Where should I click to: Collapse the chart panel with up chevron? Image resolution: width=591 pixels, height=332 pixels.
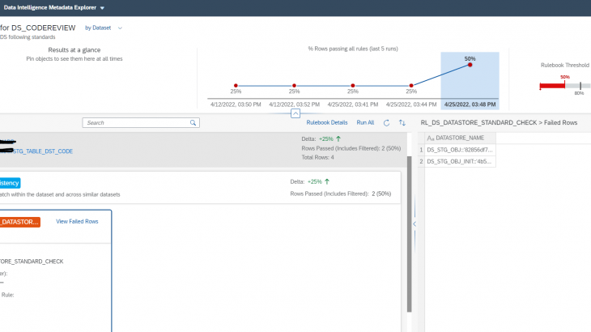click(x=295, y=113)
